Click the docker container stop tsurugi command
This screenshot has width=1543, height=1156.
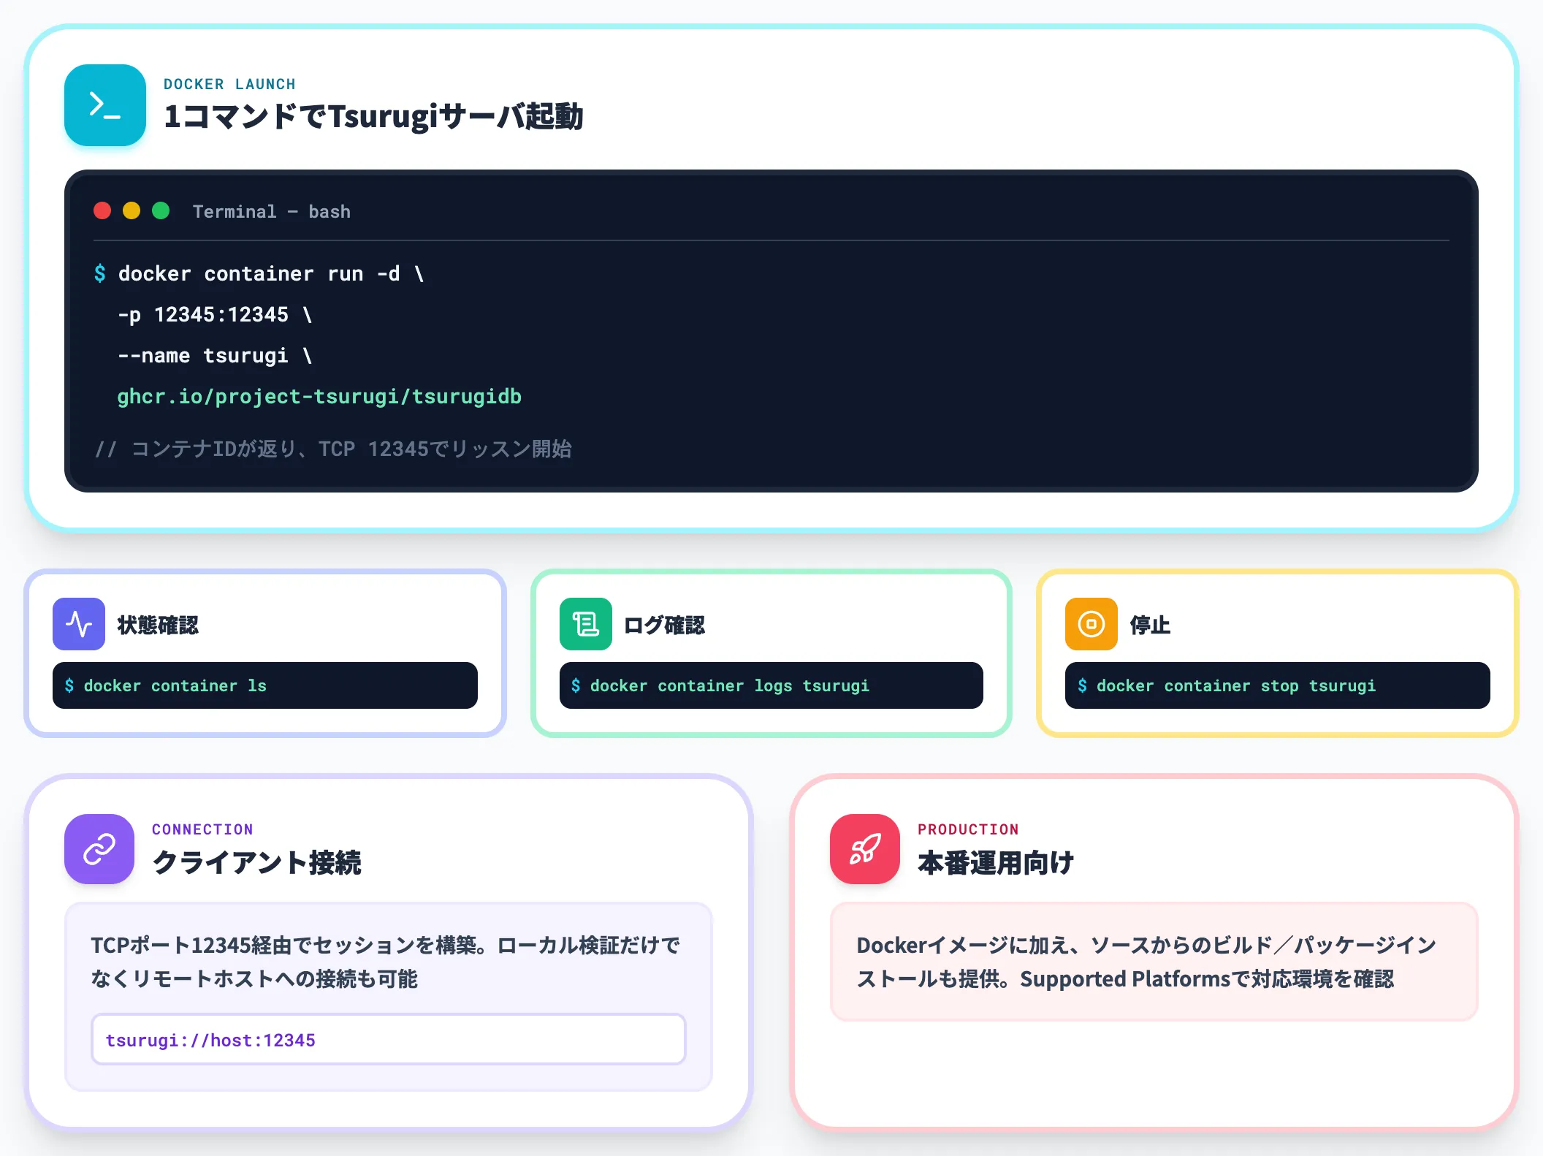click(x=1278, y=685)
